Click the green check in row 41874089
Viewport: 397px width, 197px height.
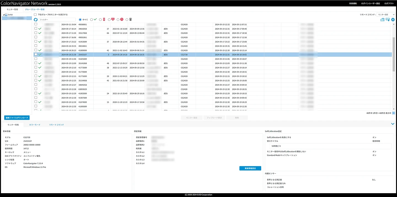(40, 102)
